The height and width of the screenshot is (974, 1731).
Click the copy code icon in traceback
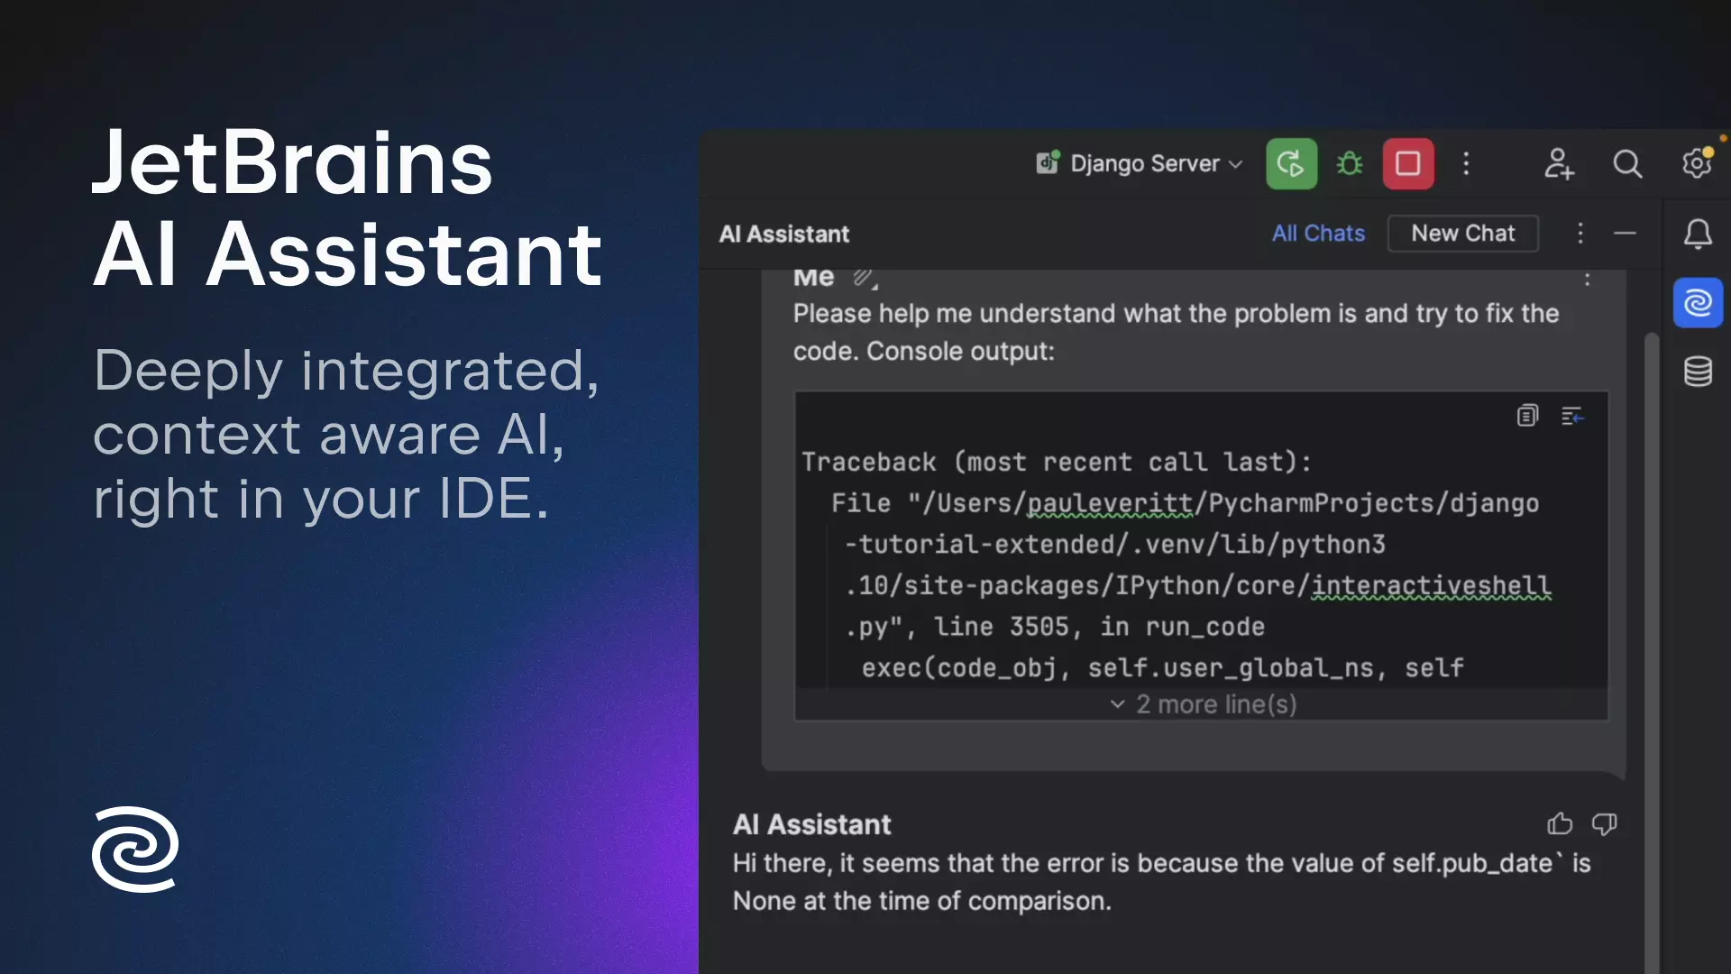coord(1526,415)
